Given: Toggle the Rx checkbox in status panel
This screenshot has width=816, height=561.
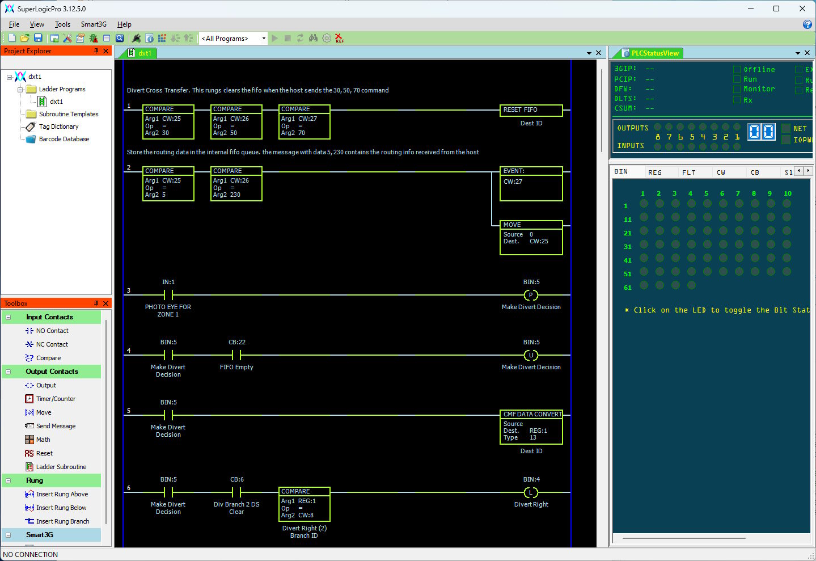Looking at the screenshot, I should point(737,100).
